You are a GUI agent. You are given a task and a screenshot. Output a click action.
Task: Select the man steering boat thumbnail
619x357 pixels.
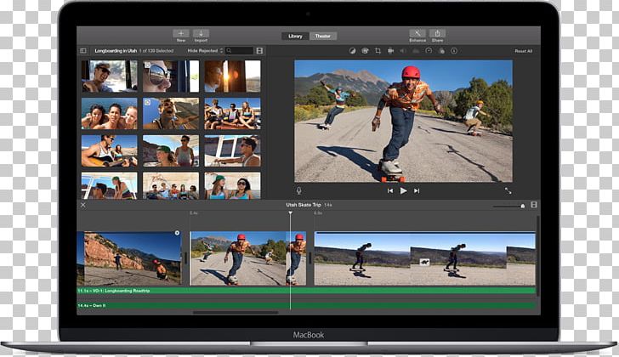coord(232,150)
